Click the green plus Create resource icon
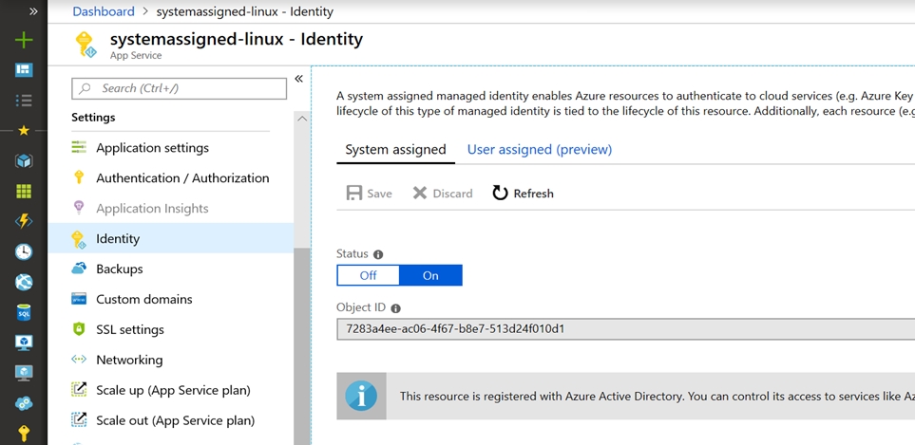915x445 pixels. (24, 40)
